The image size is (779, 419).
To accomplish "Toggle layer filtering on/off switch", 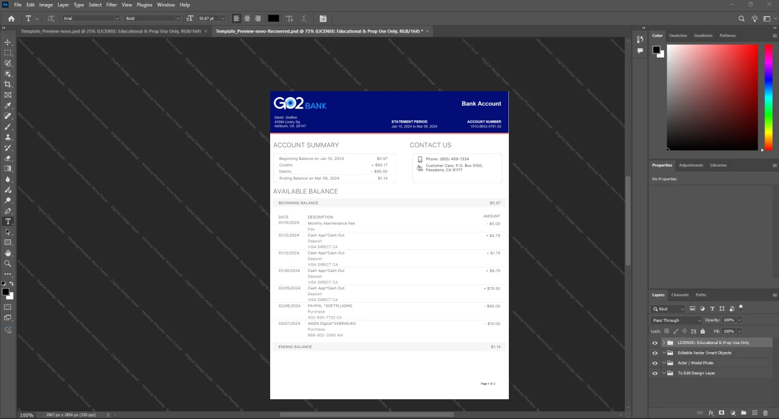I will 741,307.
